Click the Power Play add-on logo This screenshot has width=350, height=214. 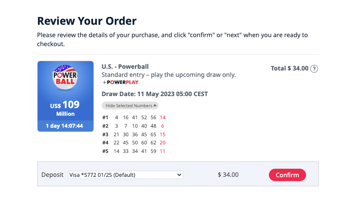coord(120,82)
